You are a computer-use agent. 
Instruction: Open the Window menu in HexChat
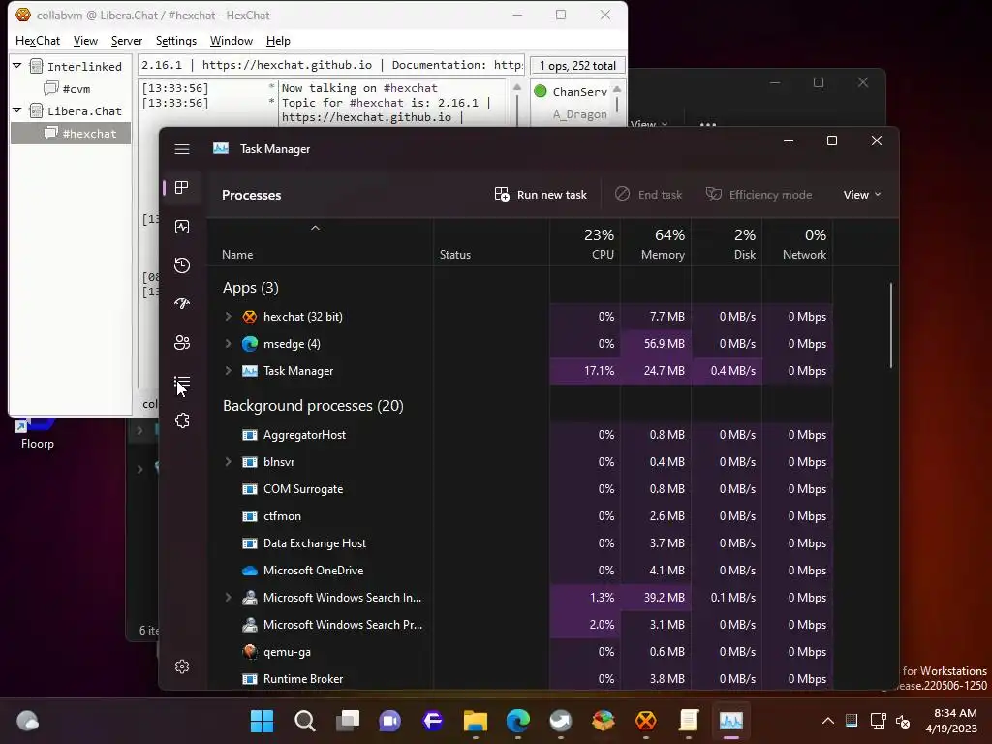[231, 41]
